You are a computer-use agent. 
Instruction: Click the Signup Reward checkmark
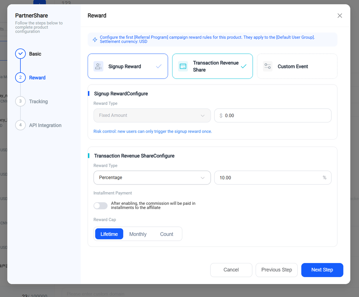159,66
